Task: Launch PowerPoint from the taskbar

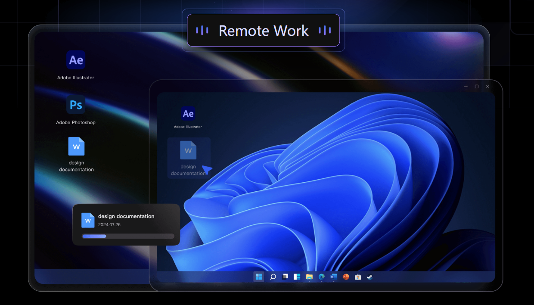Action: pyautogui.click(x=345, y=277)
